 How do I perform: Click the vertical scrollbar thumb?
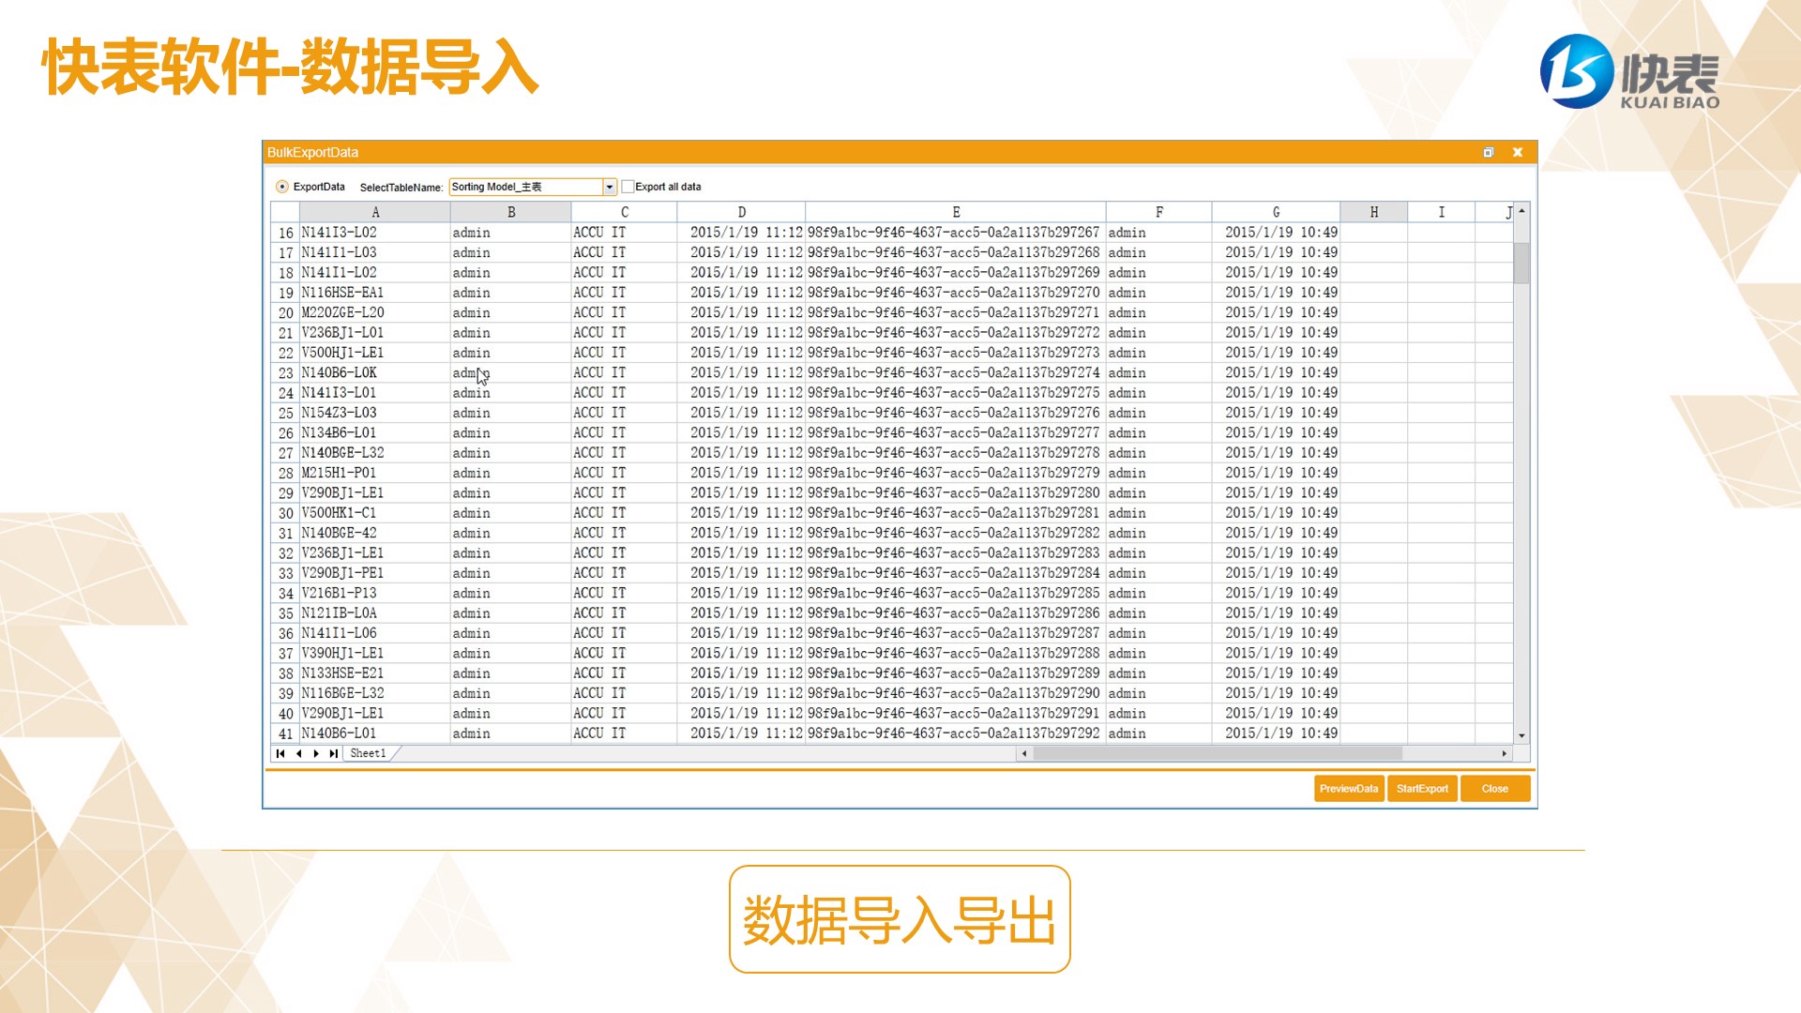click(1521, 262)
